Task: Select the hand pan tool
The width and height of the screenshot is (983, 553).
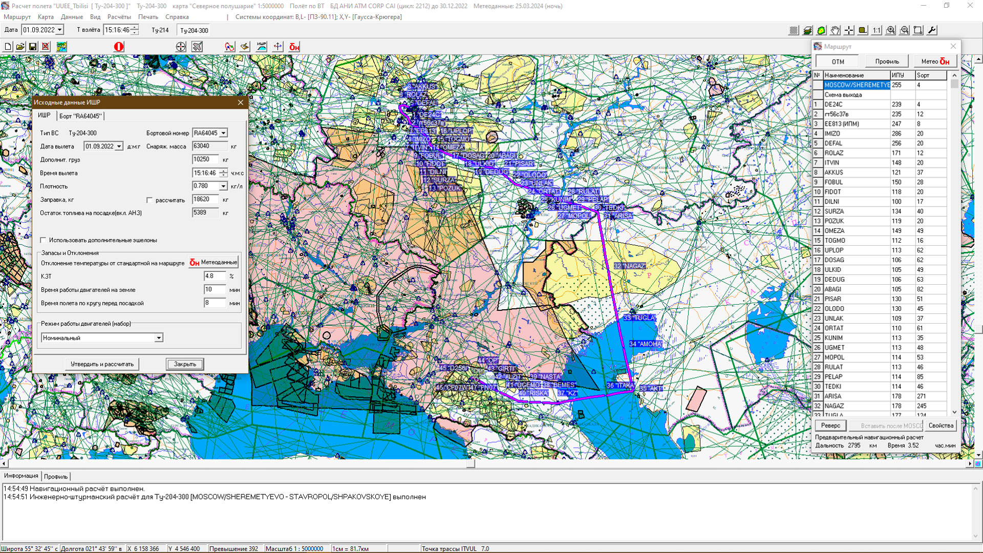Action: pyautogui.click(x=835, y=31)
